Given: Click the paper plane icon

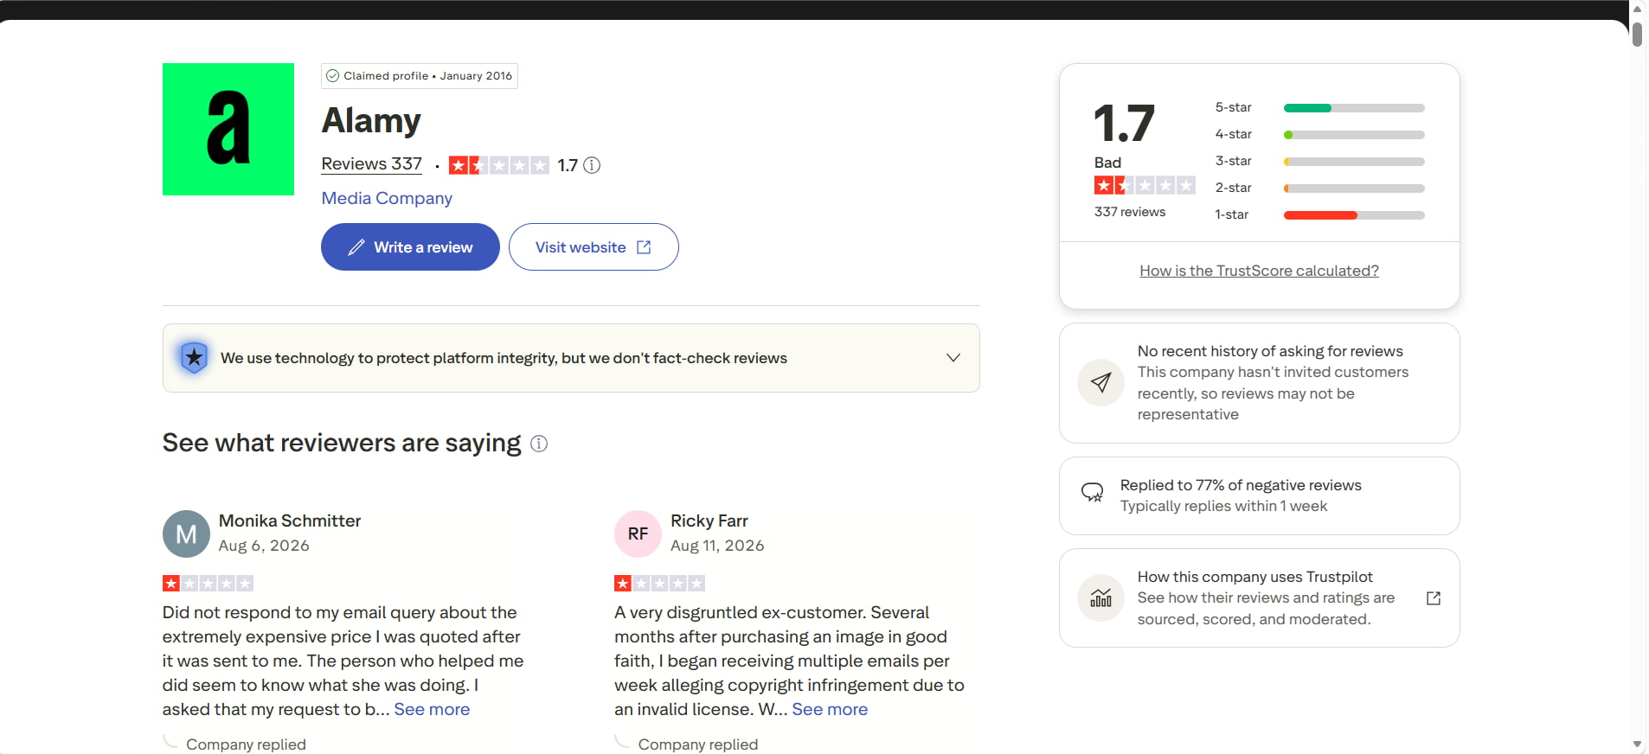Looking at the screenshot, I should tap(1100, 382).
